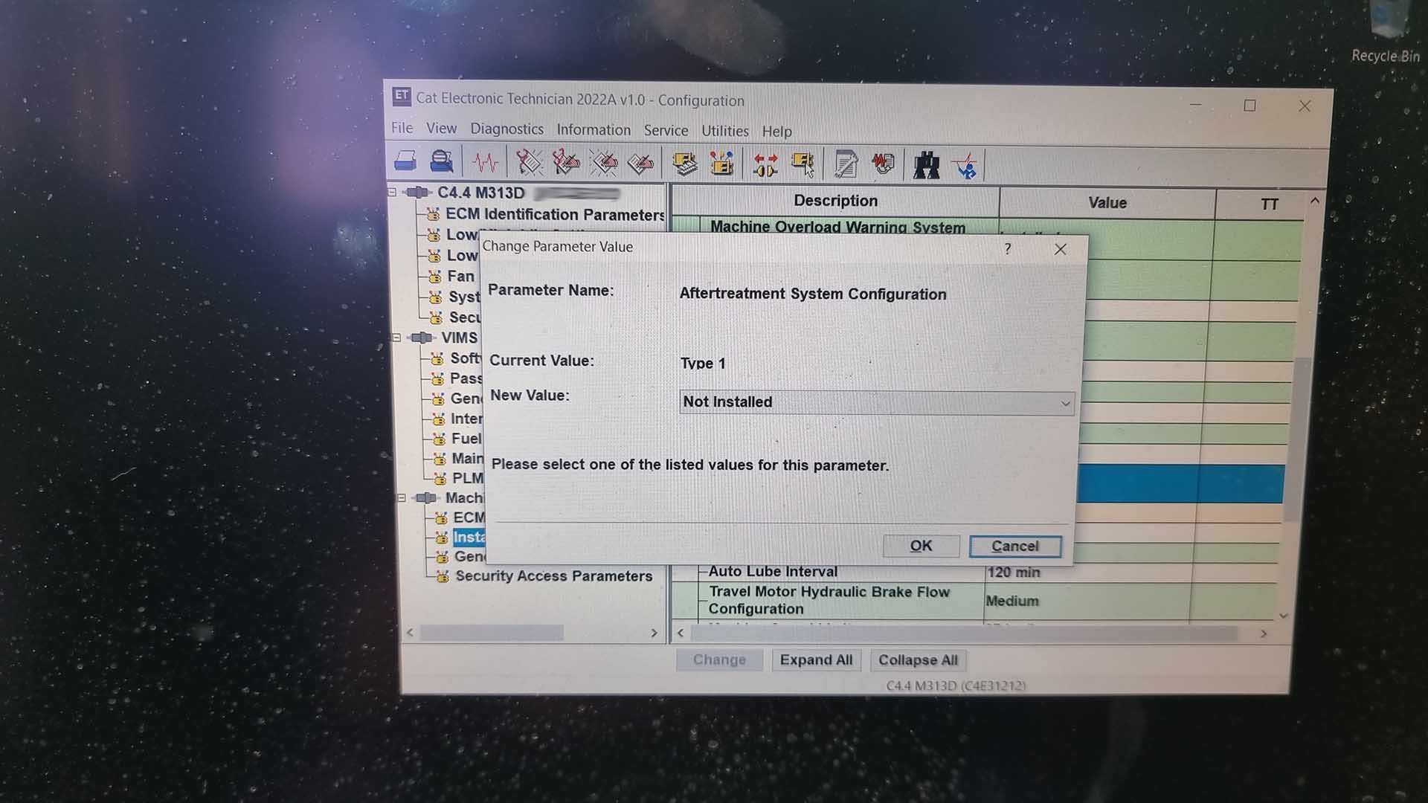
Task: Click the Expand All button
Action: coord(816,660)
